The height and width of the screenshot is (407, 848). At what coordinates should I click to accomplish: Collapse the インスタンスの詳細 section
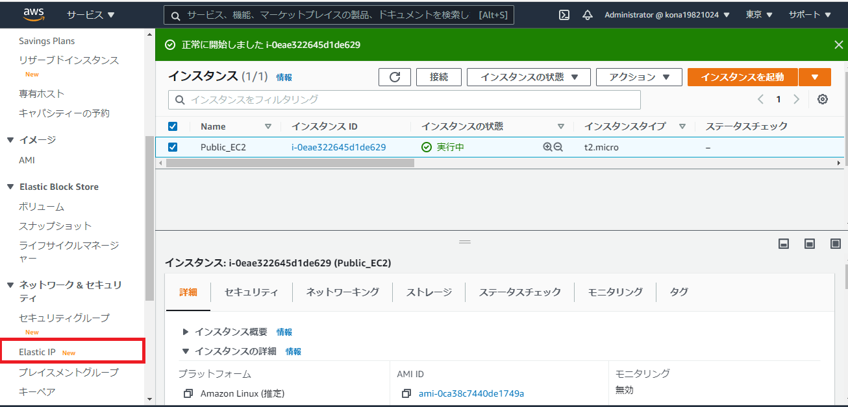[x=186, y=351]
